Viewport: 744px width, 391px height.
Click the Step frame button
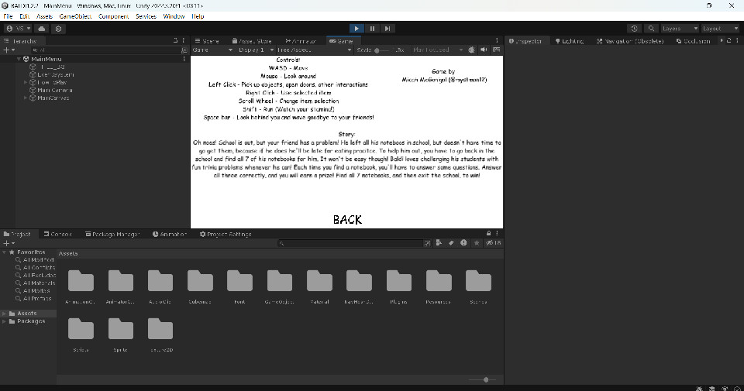[x=387, y=29]
